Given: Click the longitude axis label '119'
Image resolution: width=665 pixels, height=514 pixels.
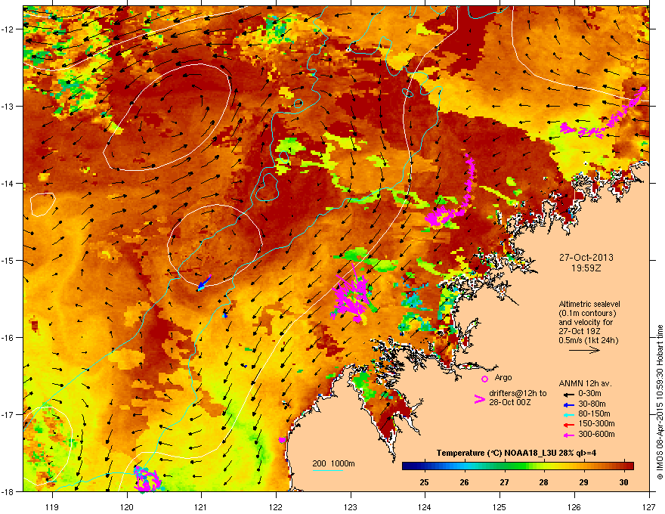Looking at the screenshot, I should (52, 506).
